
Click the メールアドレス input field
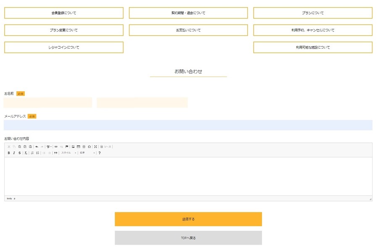tap(188, 125)
